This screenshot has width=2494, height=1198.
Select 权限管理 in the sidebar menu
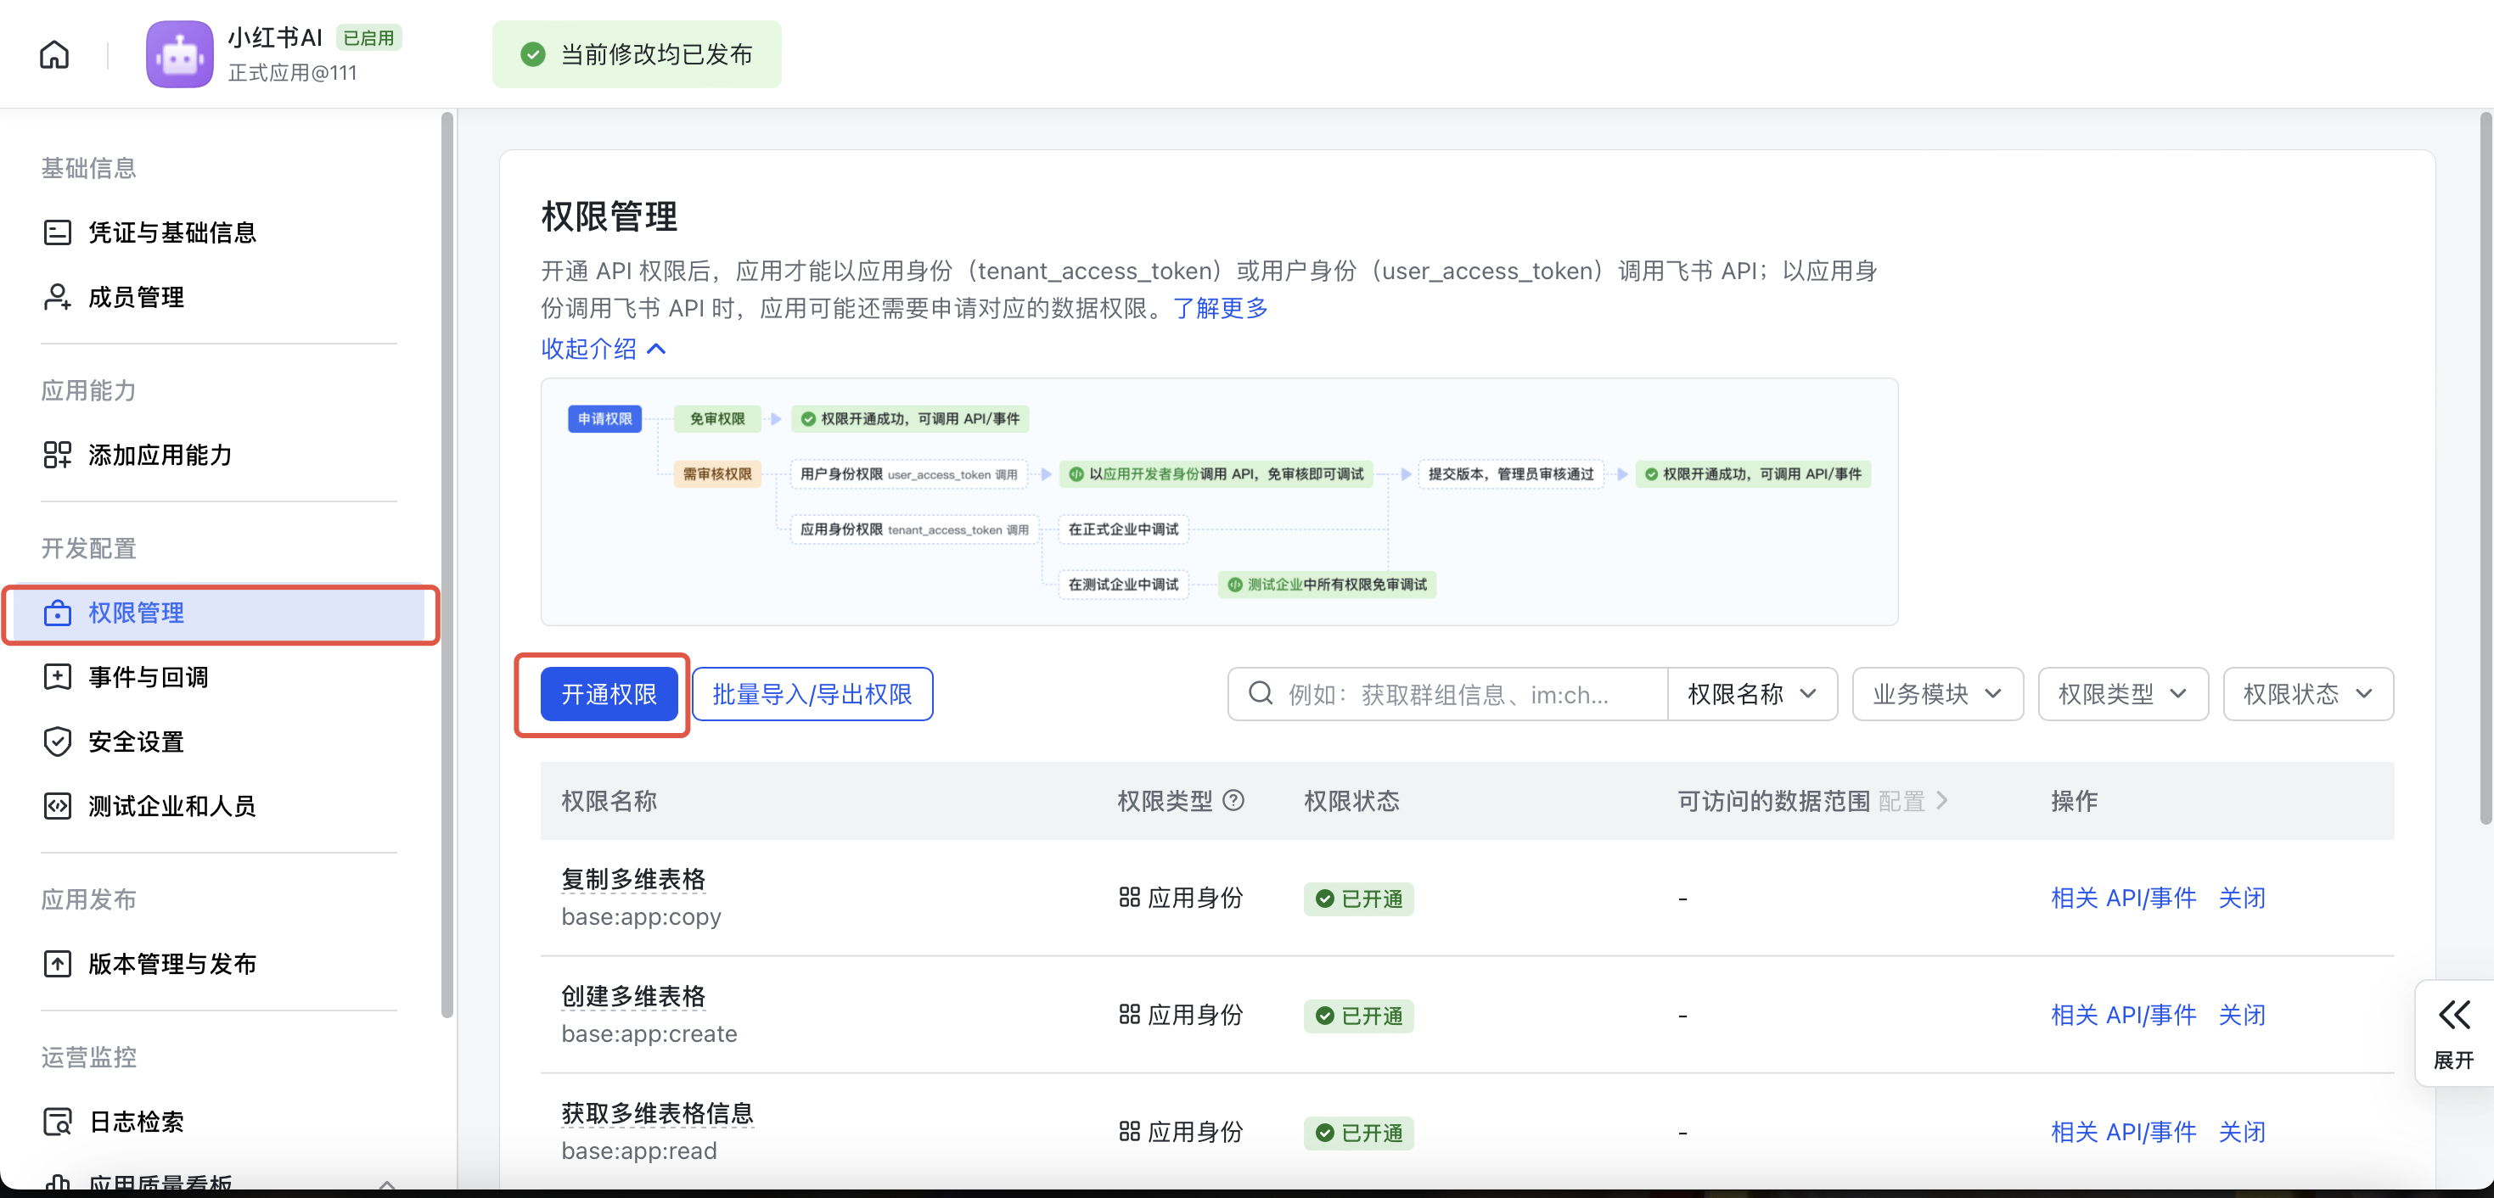137,613
